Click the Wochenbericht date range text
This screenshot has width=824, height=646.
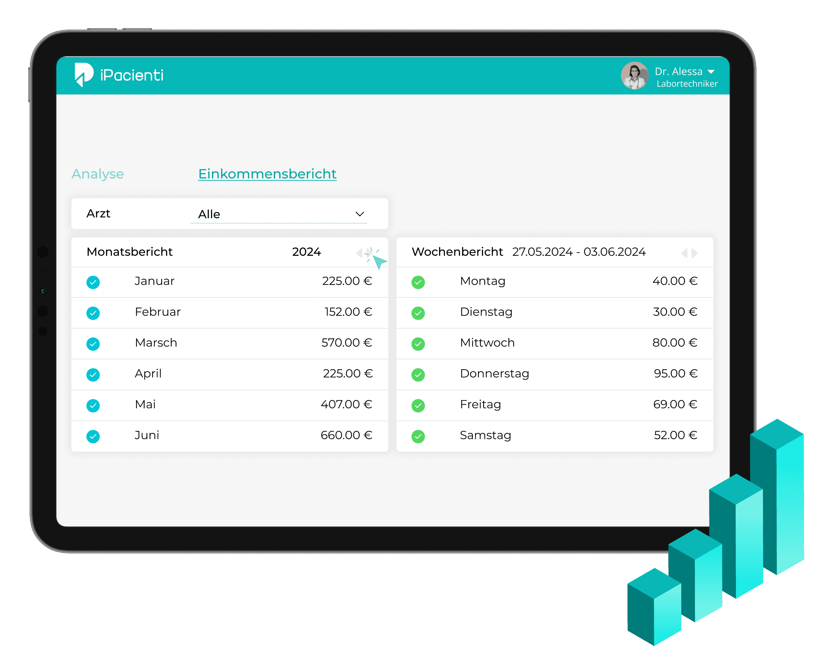coord(578,252)
